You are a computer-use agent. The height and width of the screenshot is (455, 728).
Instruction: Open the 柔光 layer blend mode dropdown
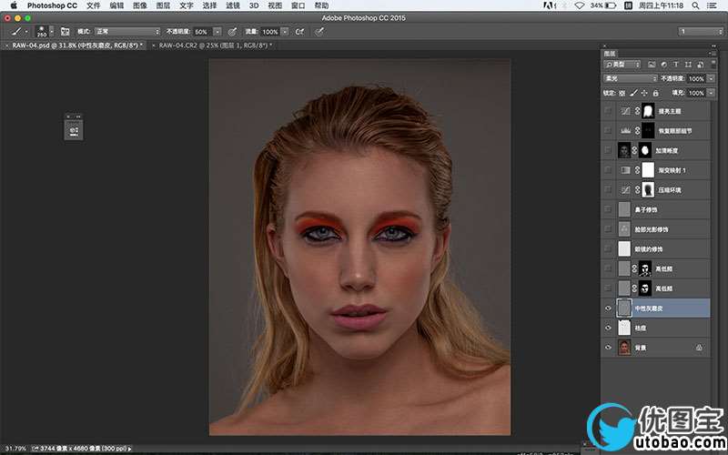click(629, 79)
